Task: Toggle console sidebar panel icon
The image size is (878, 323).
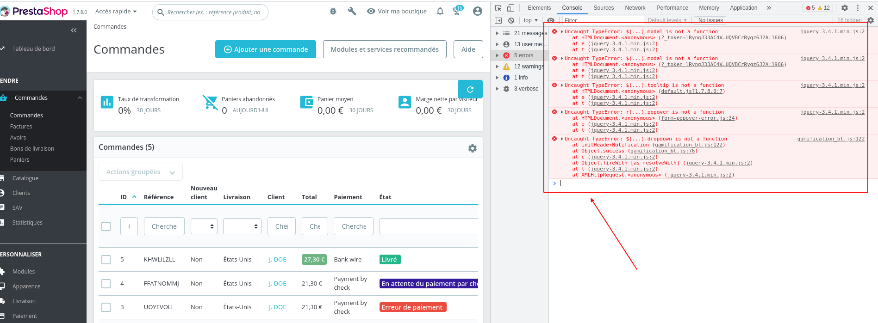Action: click(498, 20)
